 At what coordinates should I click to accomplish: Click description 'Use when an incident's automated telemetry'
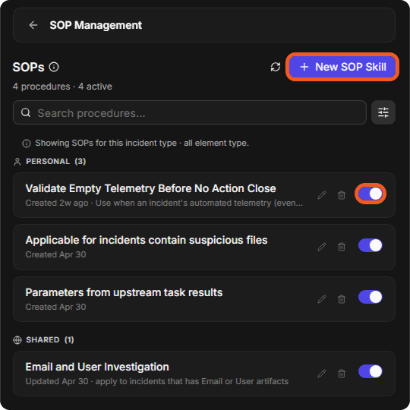click(199, 203)
